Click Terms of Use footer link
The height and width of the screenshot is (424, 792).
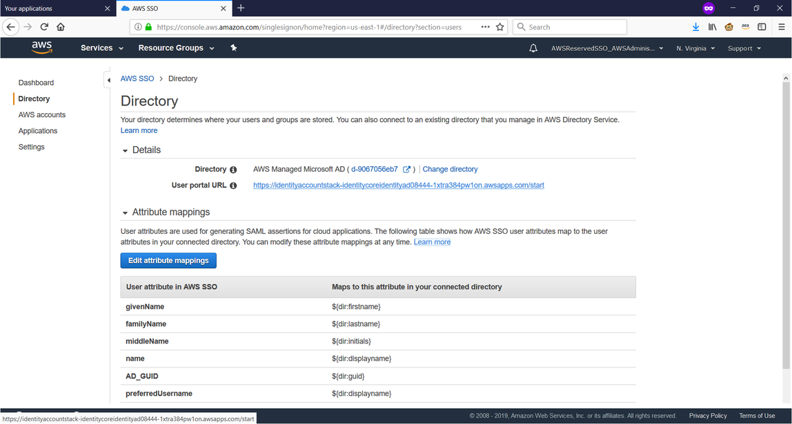757,416
